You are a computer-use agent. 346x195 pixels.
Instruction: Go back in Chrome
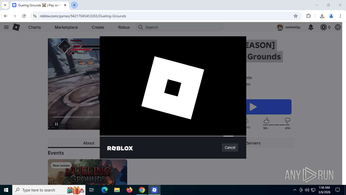[6, 16]
